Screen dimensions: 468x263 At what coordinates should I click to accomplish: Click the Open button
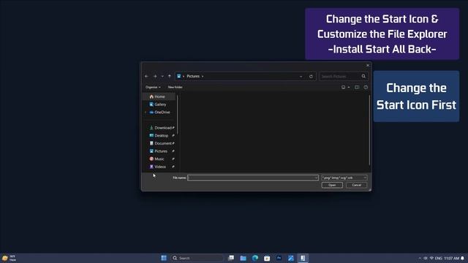pos(332,185)
